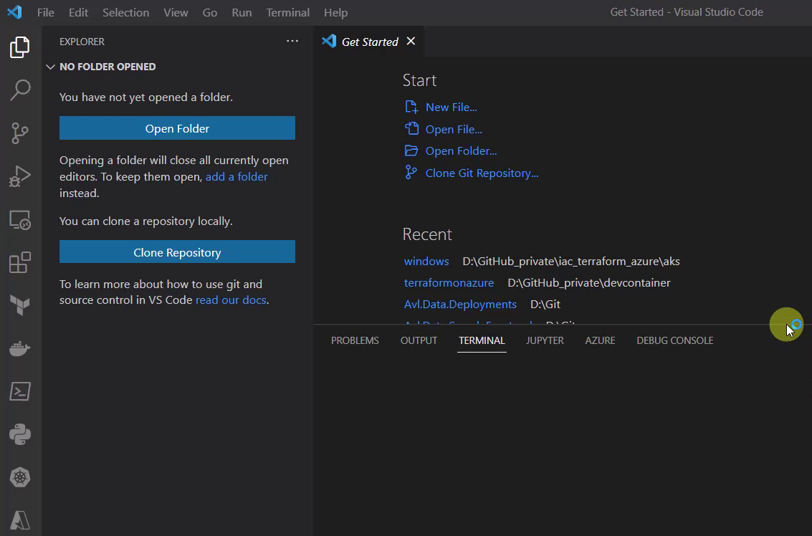Open the Remote Explorer icon
Viewport: 812px width, 536px height.
[x=19, y=219]
